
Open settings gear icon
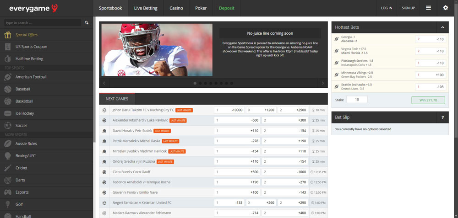point(446,8)
